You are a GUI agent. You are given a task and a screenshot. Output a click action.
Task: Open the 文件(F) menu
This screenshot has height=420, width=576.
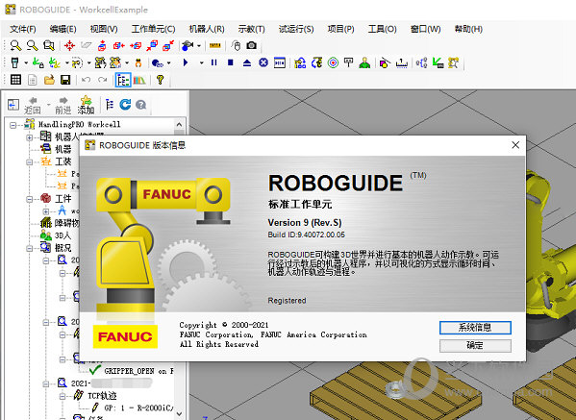(23, 29)
